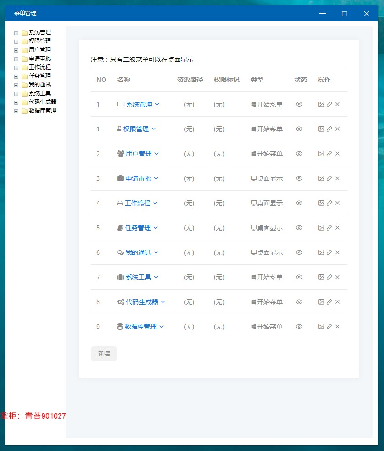Open the 工作流程 link in table
The image size is (384, 451).
pyautogui.click(x=137, y=204)
